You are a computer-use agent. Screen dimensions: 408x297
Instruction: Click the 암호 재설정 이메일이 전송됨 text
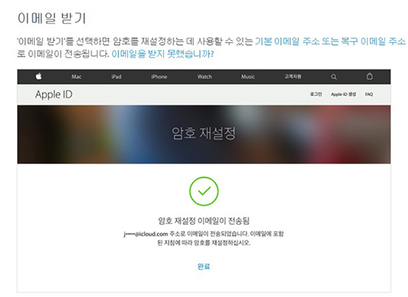pyautogui.click(x=204, y=221)
